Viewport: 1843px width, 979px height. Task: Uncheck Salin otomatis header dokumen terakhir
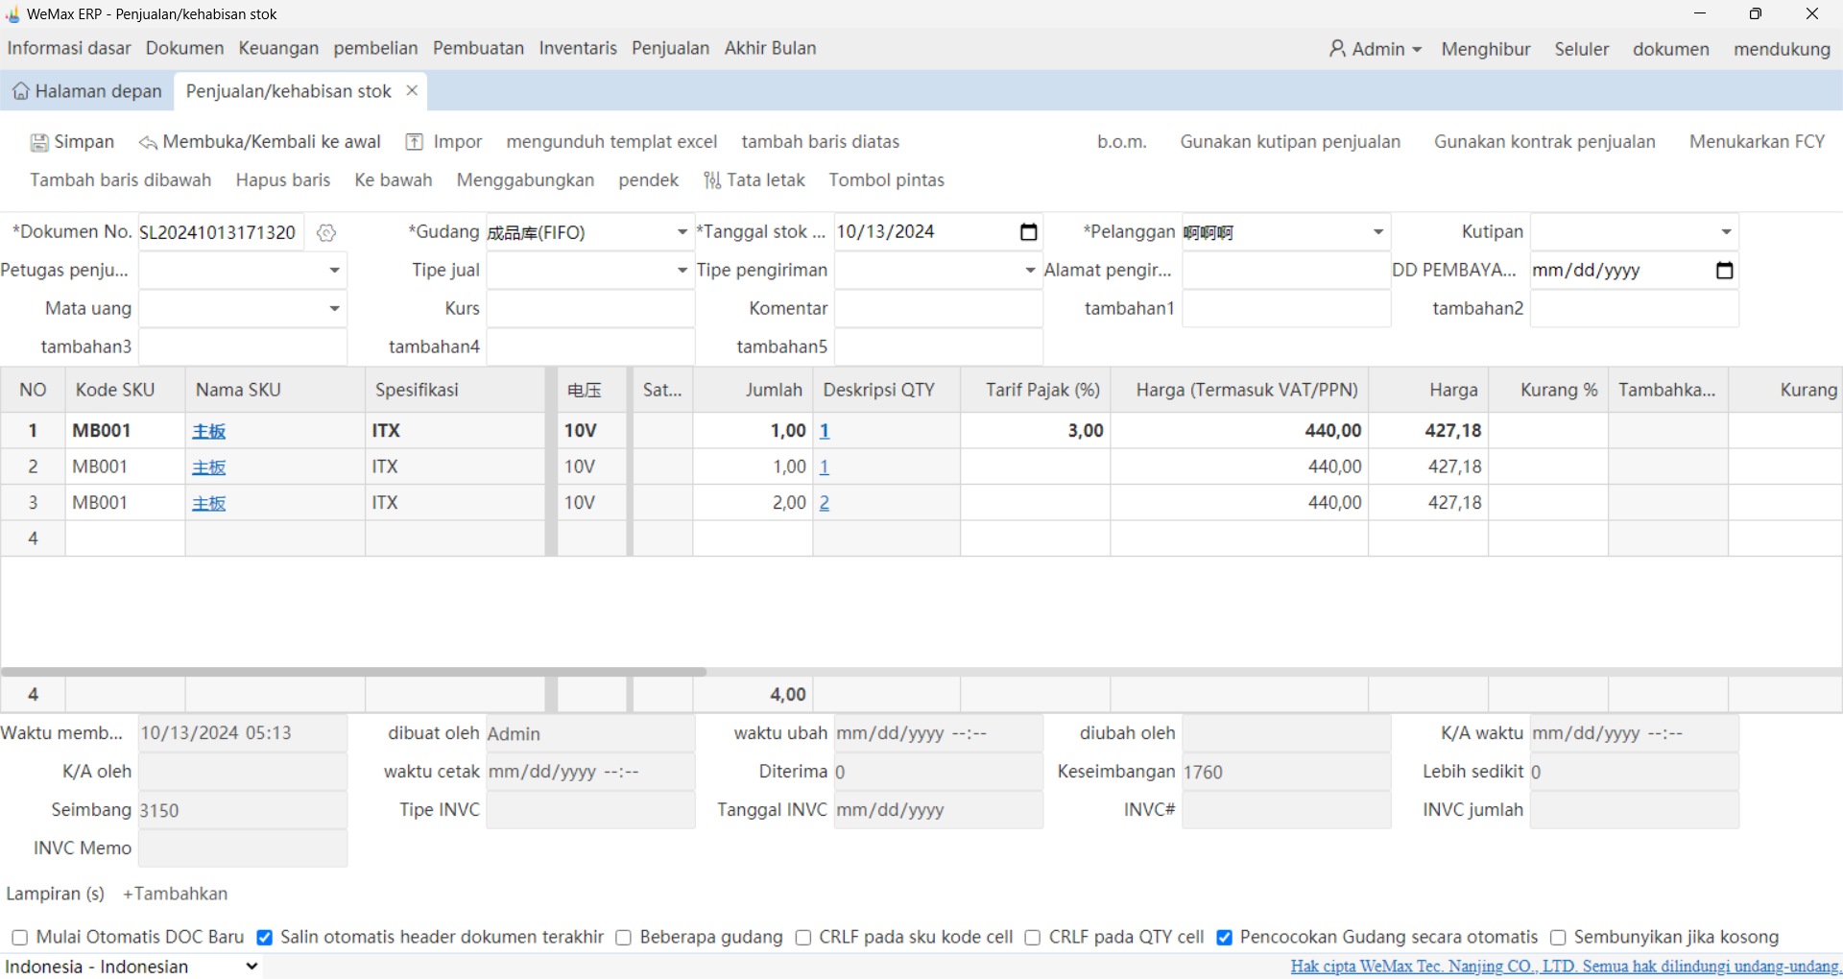(265, 938)
